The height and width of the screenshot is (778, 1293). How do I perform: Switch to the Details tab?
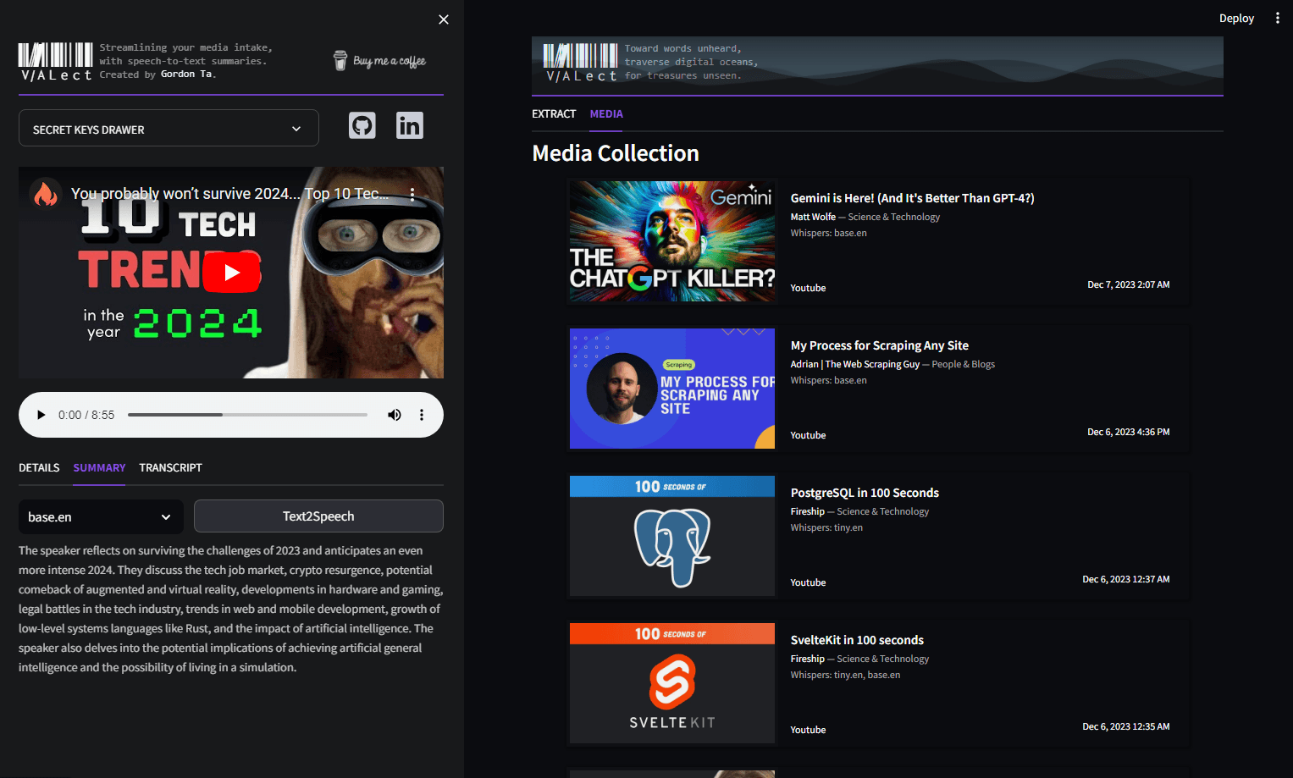[39, 467]
